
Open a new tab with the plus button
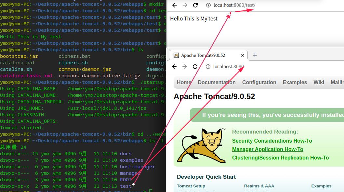coord(255,55)
